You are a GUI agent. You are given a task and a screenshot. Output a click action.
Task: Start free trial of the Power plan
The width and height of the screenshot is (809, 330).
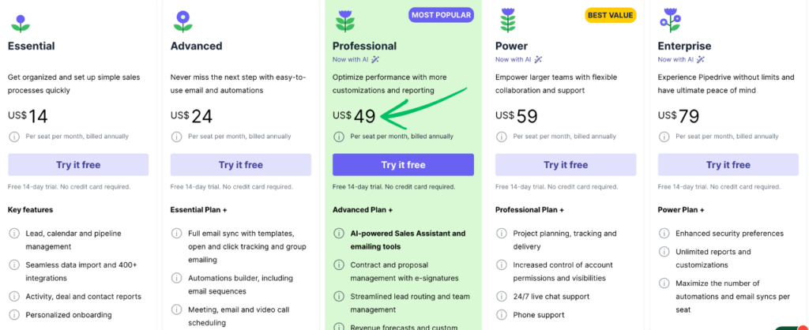tap(566, 165)
